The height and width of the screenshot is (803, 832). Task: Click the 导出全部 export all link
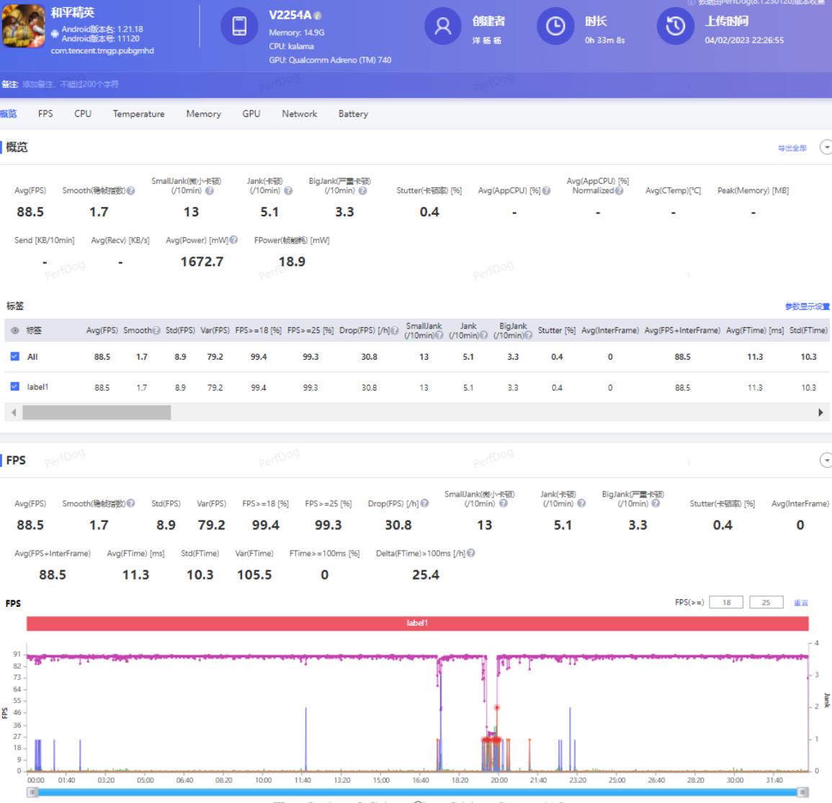coord(792,148)
